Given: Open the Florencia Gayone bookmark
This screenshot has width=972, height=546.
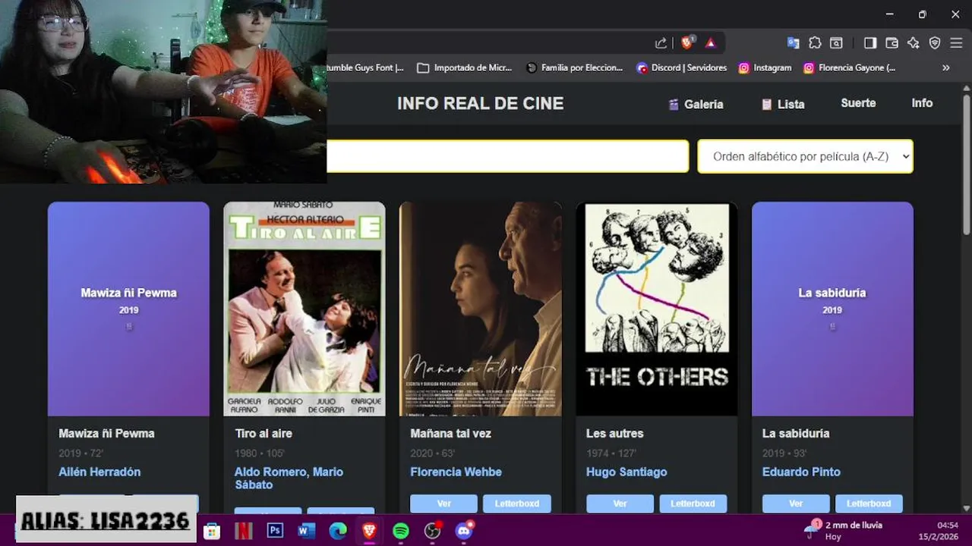Looking at the screenshot, I should click(x=850, y=67).
